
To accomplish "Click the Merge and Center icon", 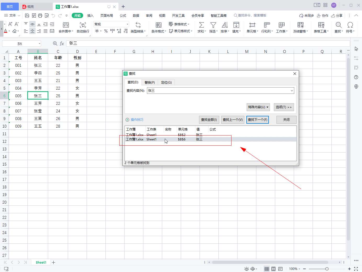I will click(66, 25).
